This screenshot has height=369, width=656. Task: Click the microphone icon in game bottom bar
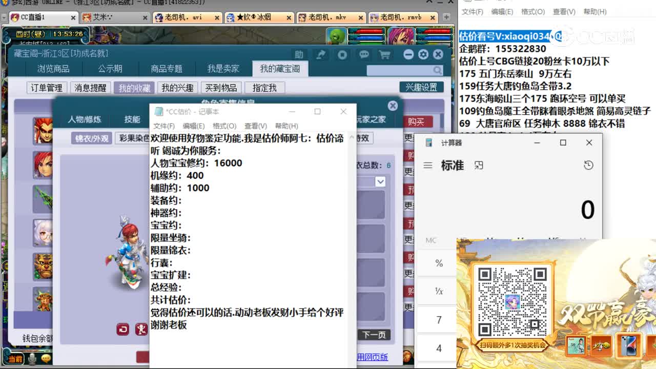32,359
